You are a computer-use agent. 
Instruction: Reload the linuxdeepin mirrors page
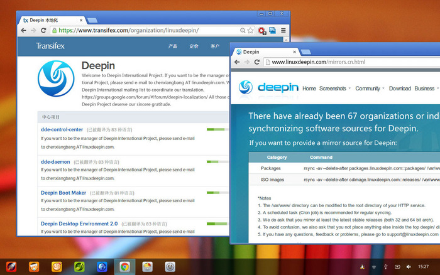click(x=256, y=62)
